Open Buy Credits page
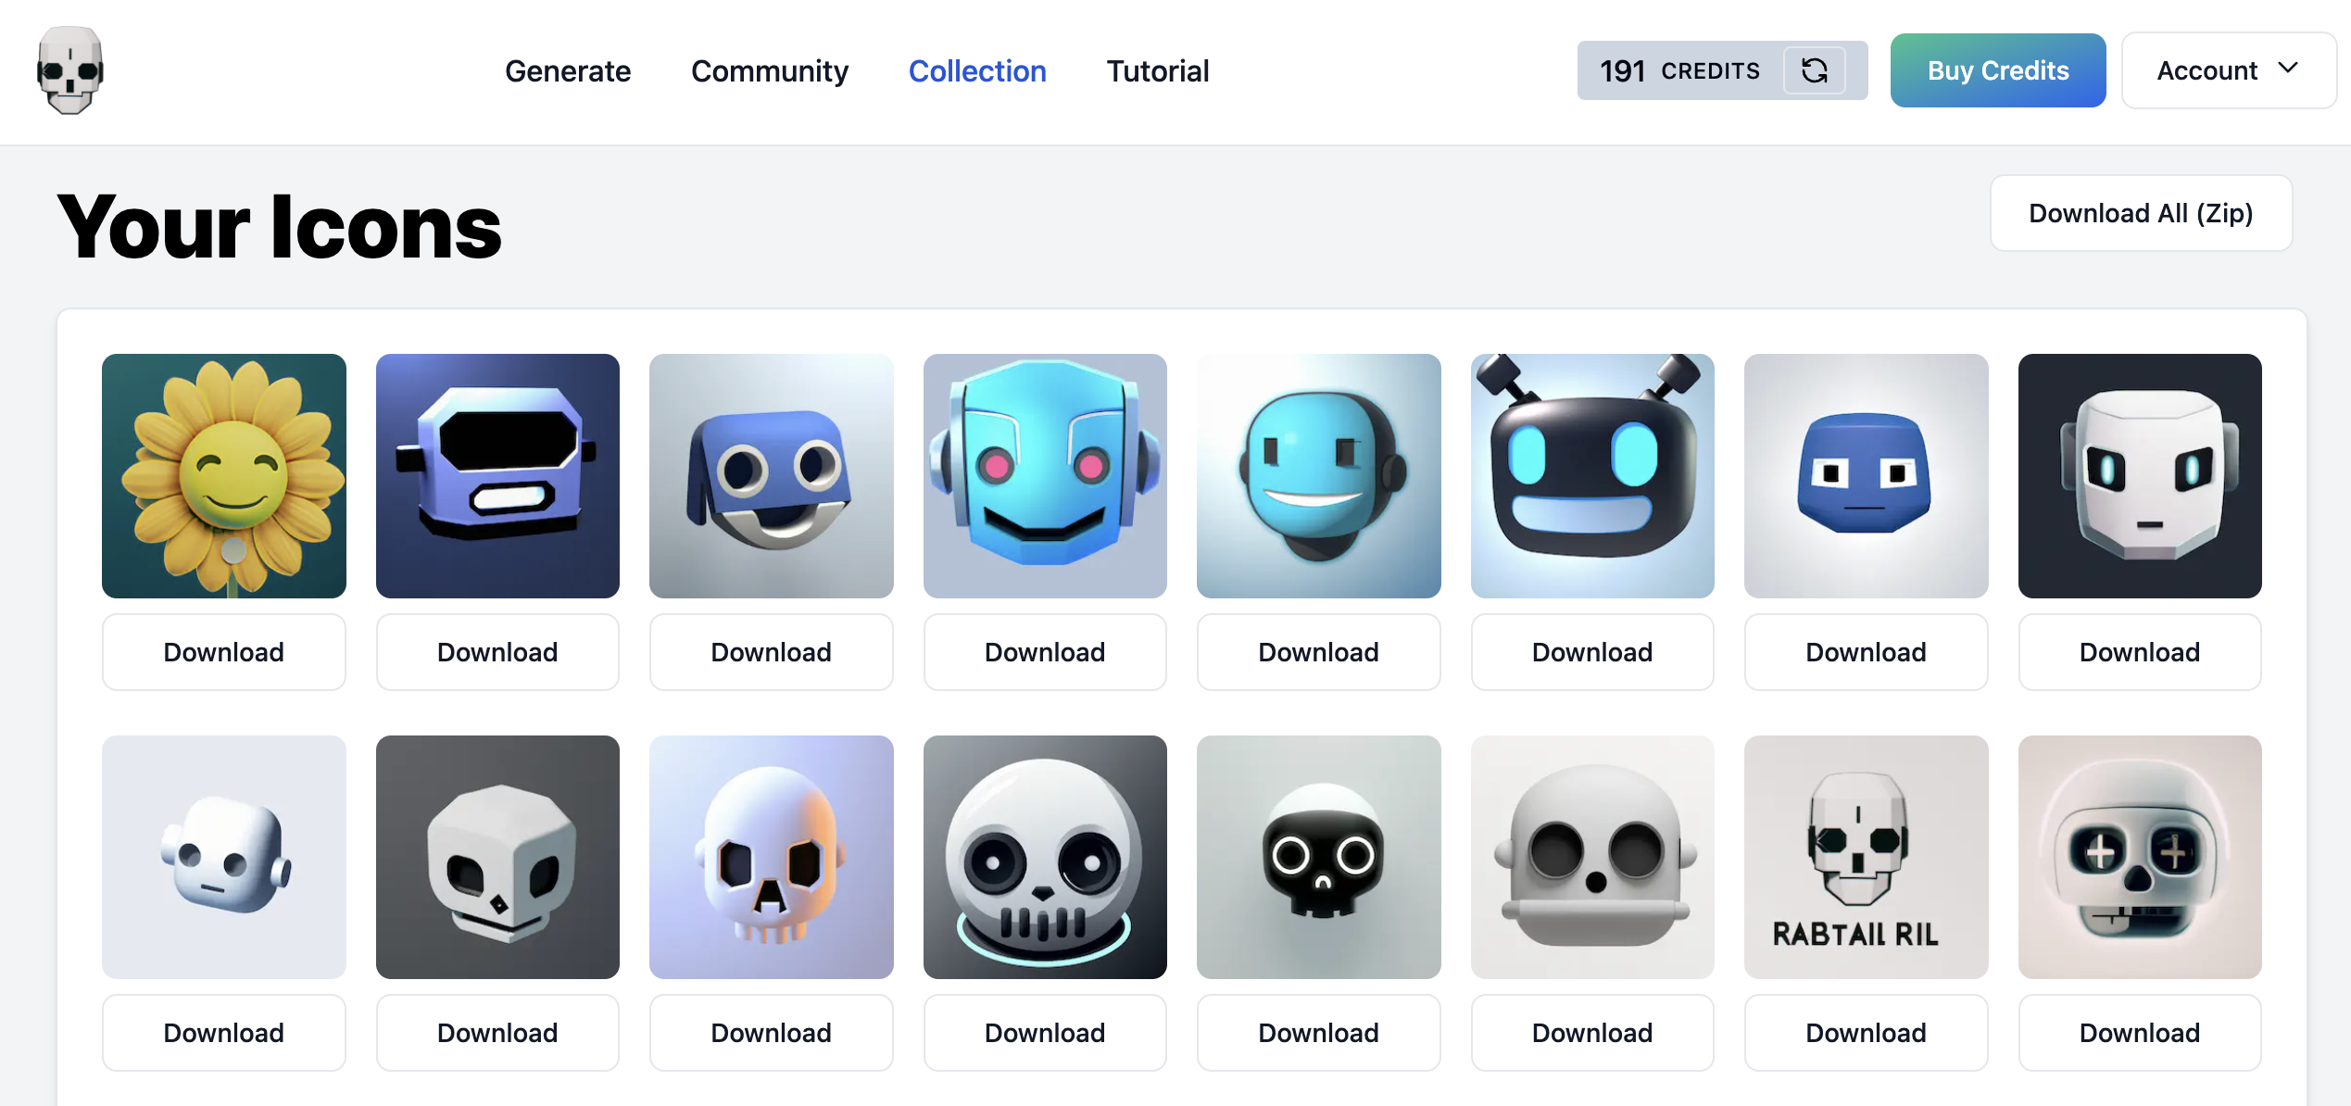The width and height of the screenshot is (2351, 1106). pos(1995,69)
